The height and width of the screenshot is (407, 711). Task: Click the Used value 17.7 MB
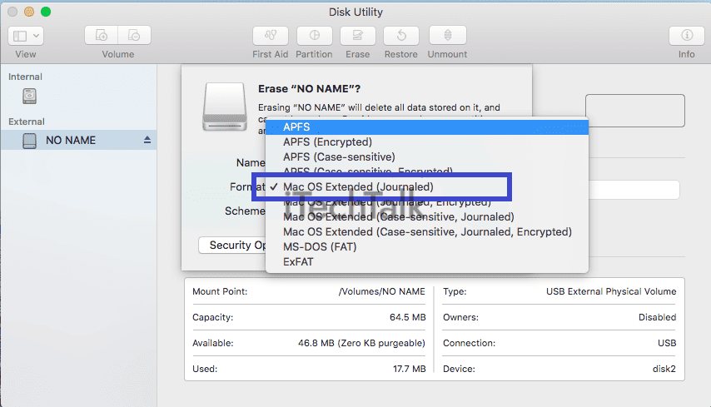click(x=409, y=369)
